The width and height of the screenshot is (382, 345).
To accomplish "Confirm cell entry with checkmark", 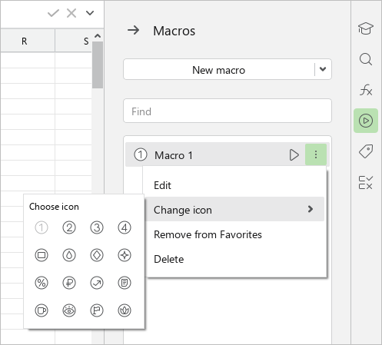I will click(53, 13).
